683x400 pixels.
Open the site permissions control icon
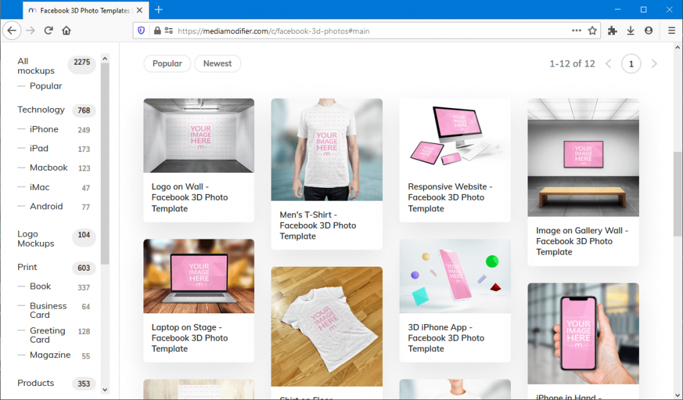(169, 30)
